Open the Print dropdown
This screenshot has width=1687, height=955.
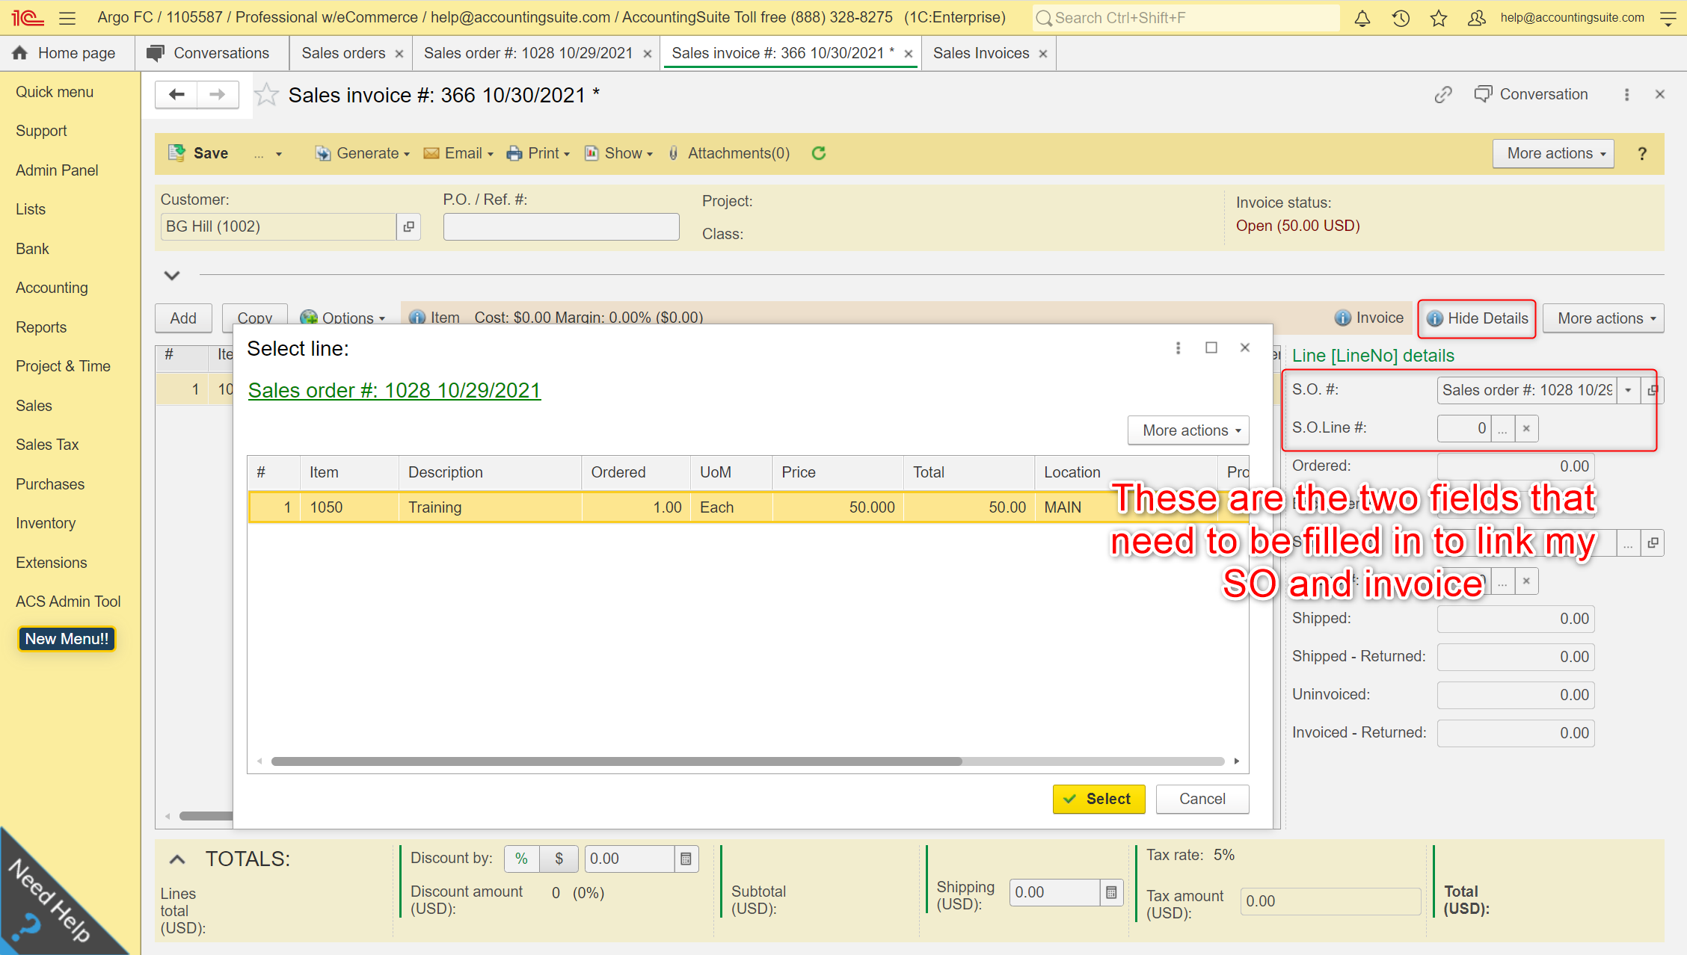pos(538,153)
